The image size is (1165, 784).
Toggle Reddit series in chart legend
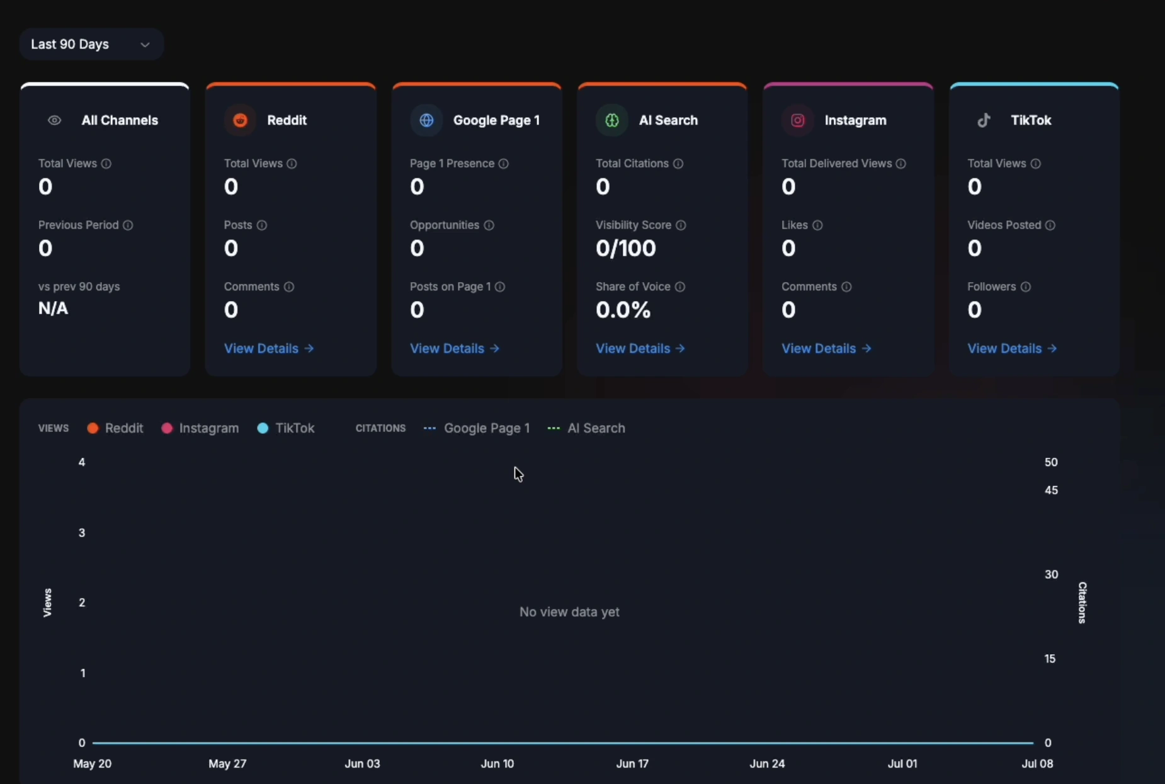pos(115,428)
